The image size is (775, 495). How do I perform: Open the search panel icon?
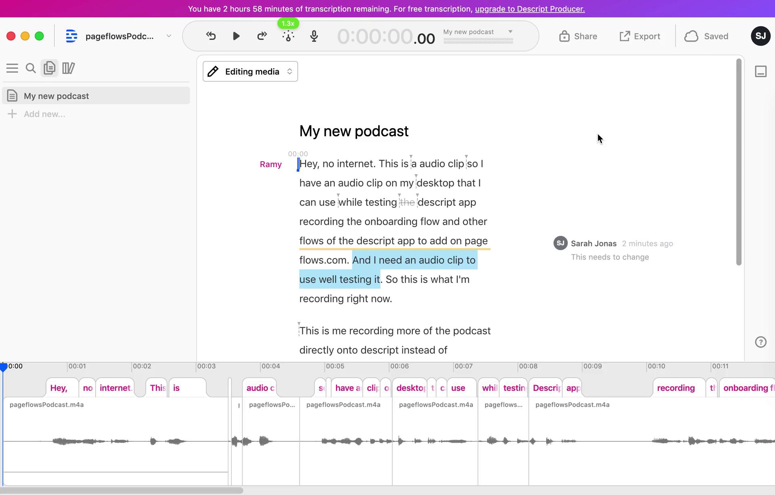click(31, 68)
